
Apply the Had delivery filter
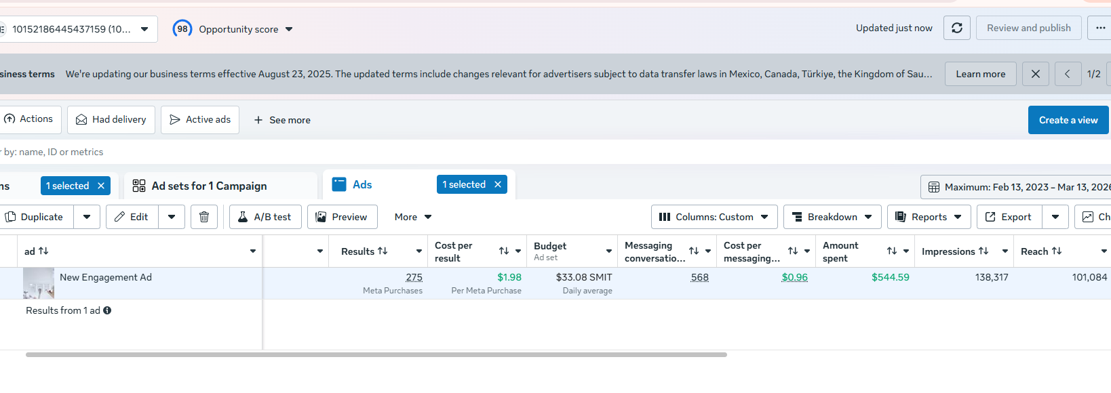(x=111, y=119)
